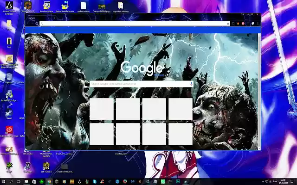Open the last most-visited tile in bottom row
Image resolution: width=297 pixels, height=185 pixels.
coord(181,134)
